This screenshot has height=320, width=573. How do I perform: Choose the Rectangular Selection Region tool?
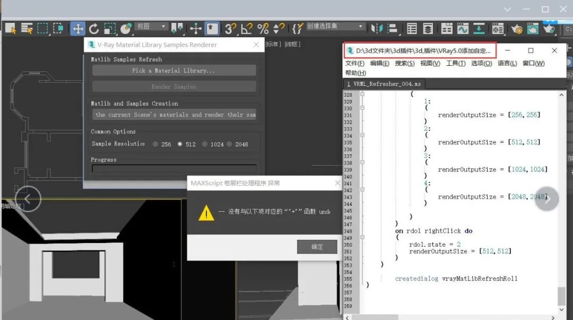tap(42, 28)
